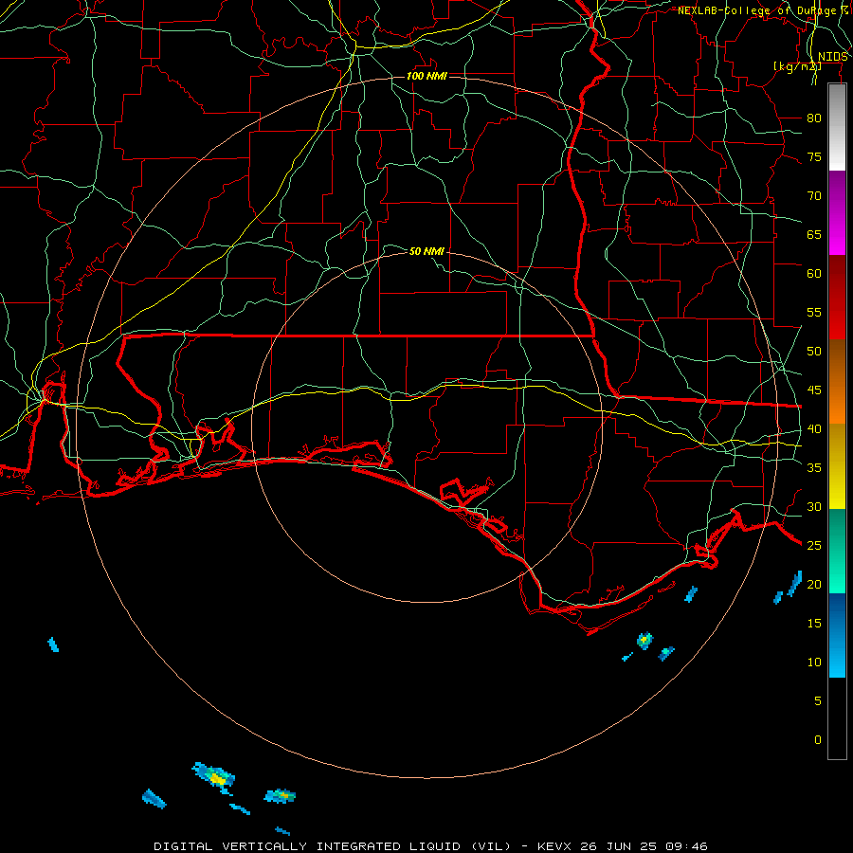Click the "[kg/m2]" units label
The width and height of the screenshot is (853, 853).
pyautogui.click(x=797, y=66)
